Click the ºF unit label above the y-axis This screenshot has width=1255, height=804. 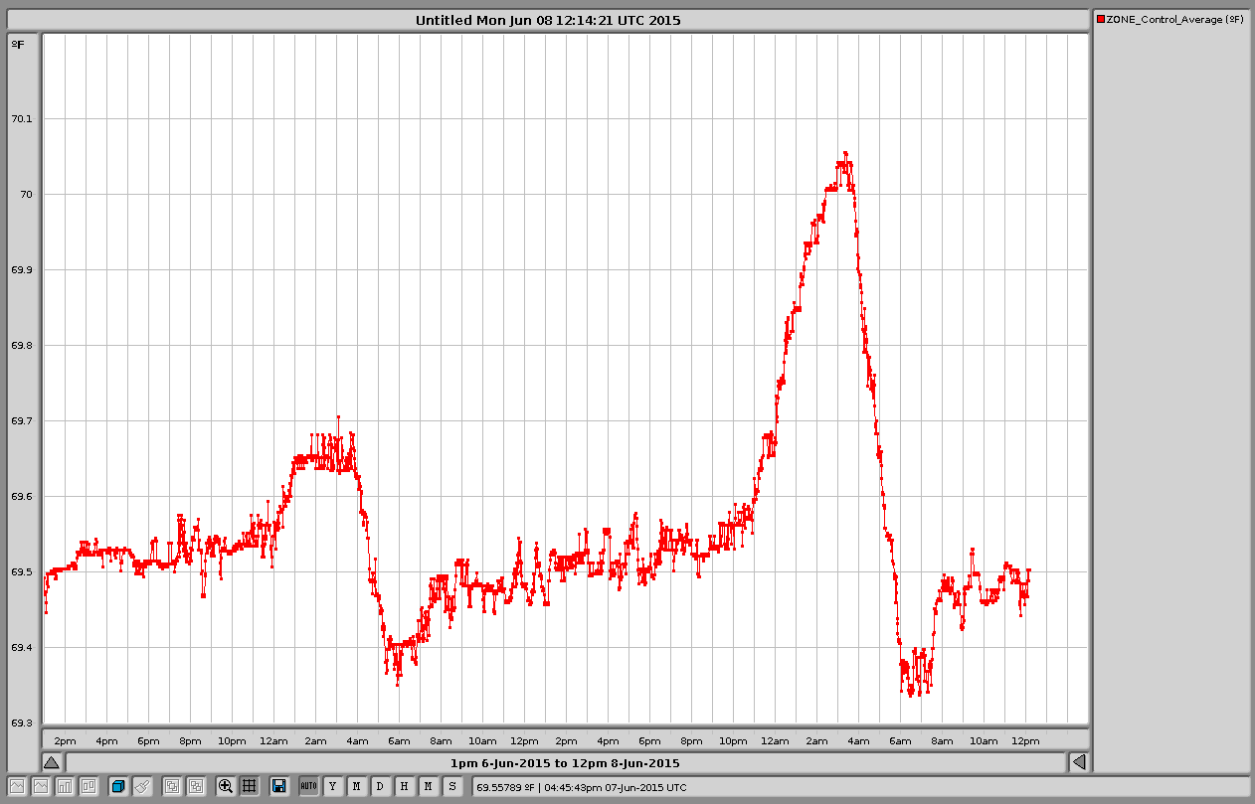pos(18,44)
